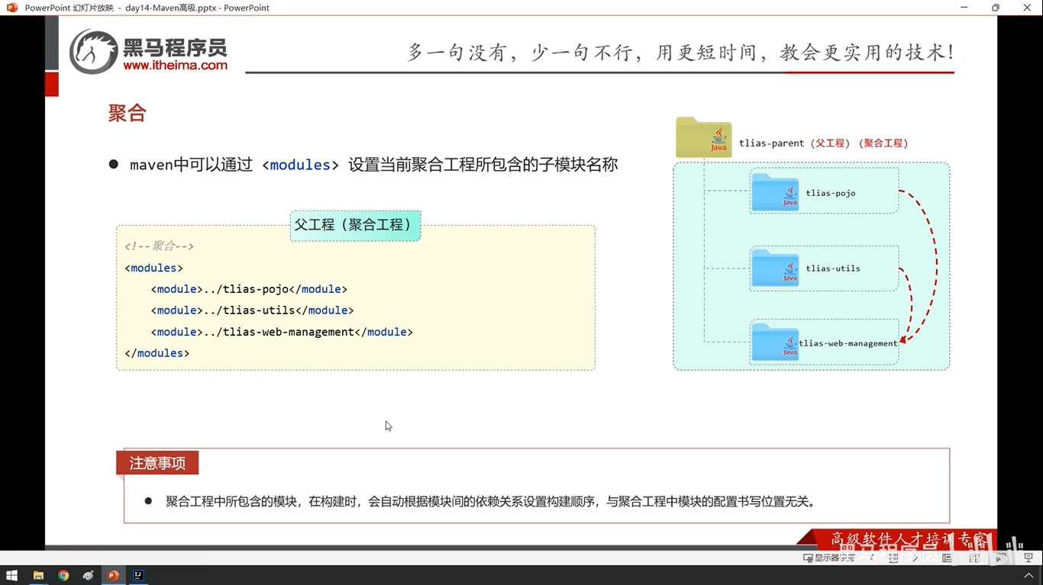Switch to Slide Sorter view icon
Image resolution: width=1043 pixels, height=585 pixels.
[974, 558]
